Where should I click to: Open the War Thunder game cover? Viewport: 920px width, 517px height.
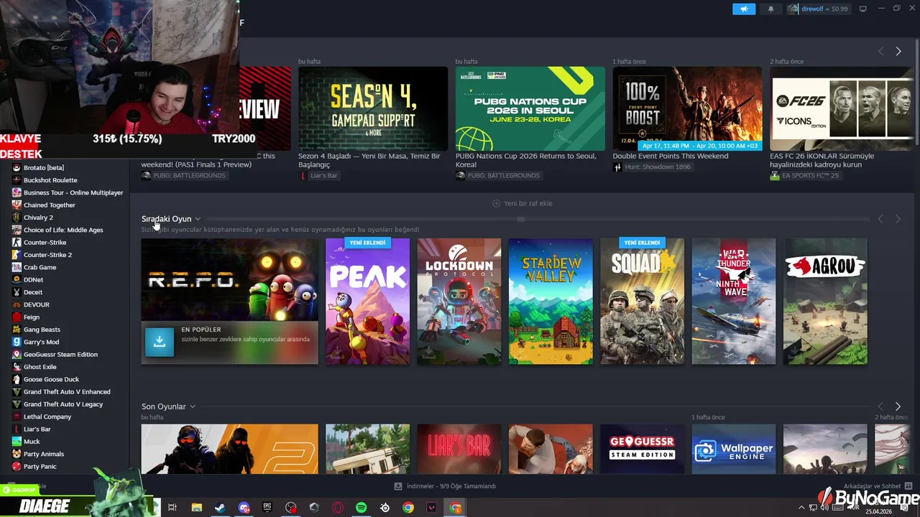734,301
